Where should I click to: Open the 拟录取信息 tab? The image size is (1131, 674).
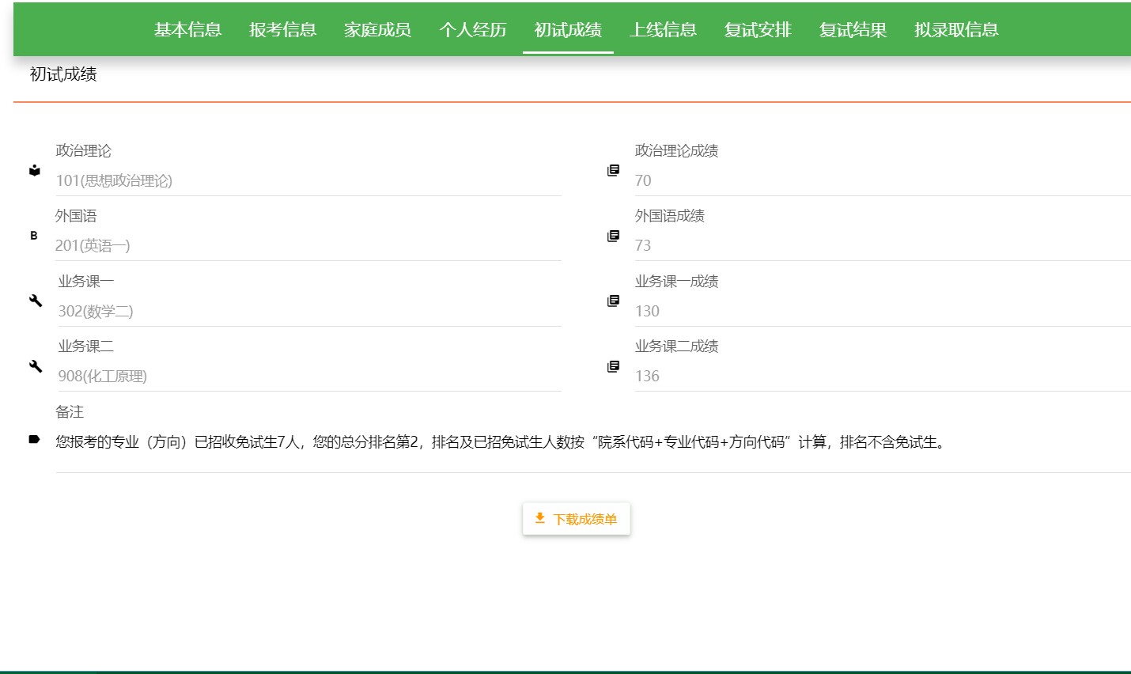(x=956, y=30)
